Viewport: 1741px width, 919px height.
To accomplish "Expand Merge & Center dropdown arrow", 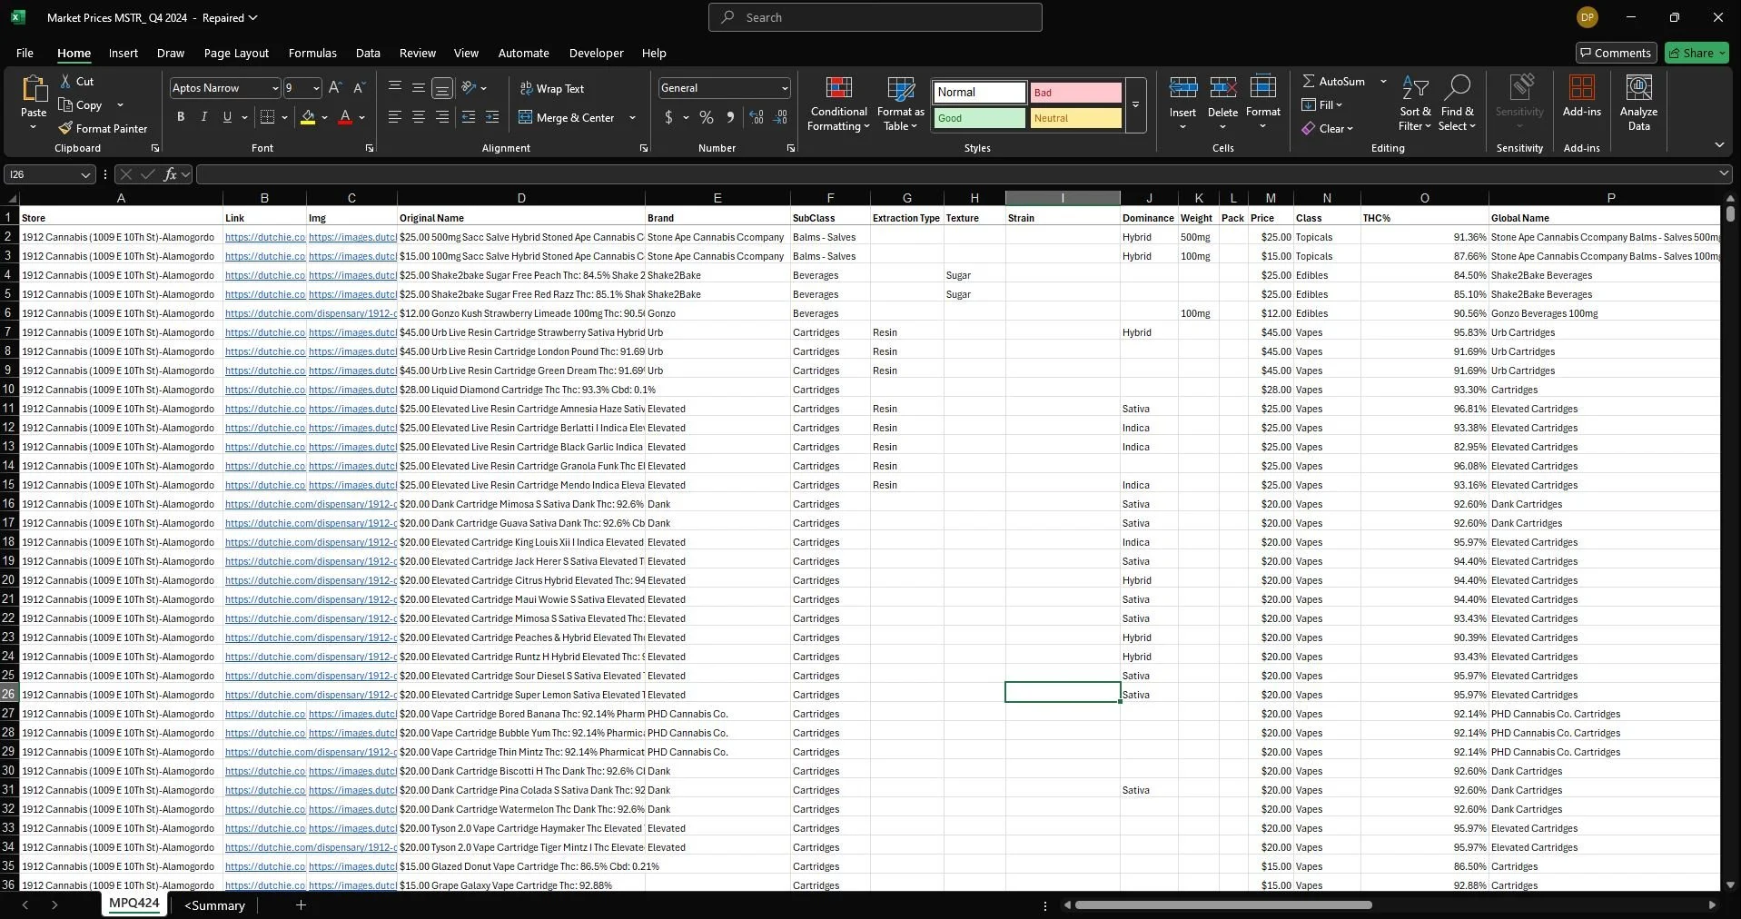I will 632,117.
